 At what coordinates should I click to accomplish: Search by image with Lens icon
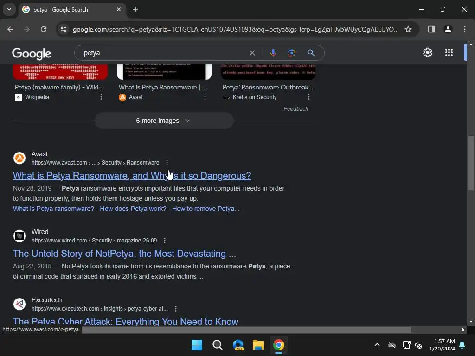[x=291, y=53]
